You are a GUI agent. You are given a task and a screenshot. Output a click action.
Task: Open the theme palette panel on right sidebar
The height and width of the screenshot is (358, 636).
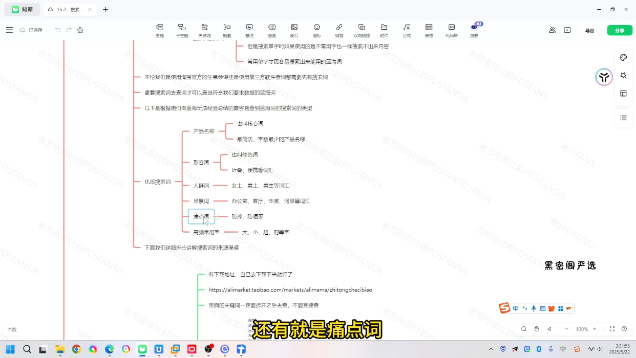point(623,57)
